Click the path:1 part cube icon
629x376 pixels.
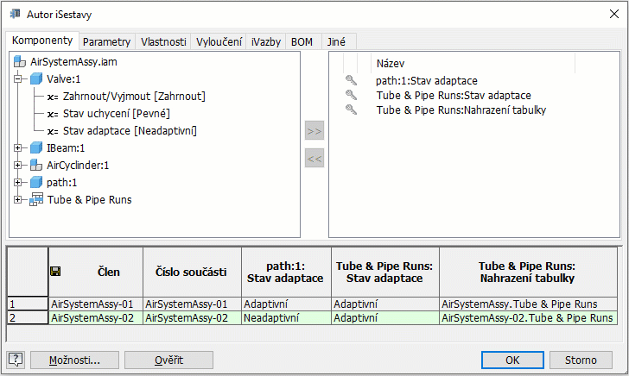(x=36, y=183)
